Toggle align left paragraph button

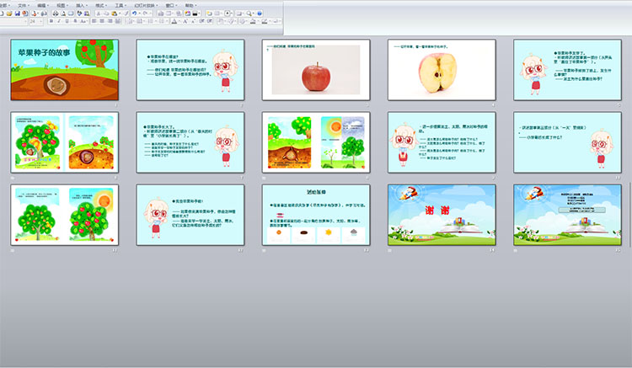pyautogui.click(x=94, y=21)
